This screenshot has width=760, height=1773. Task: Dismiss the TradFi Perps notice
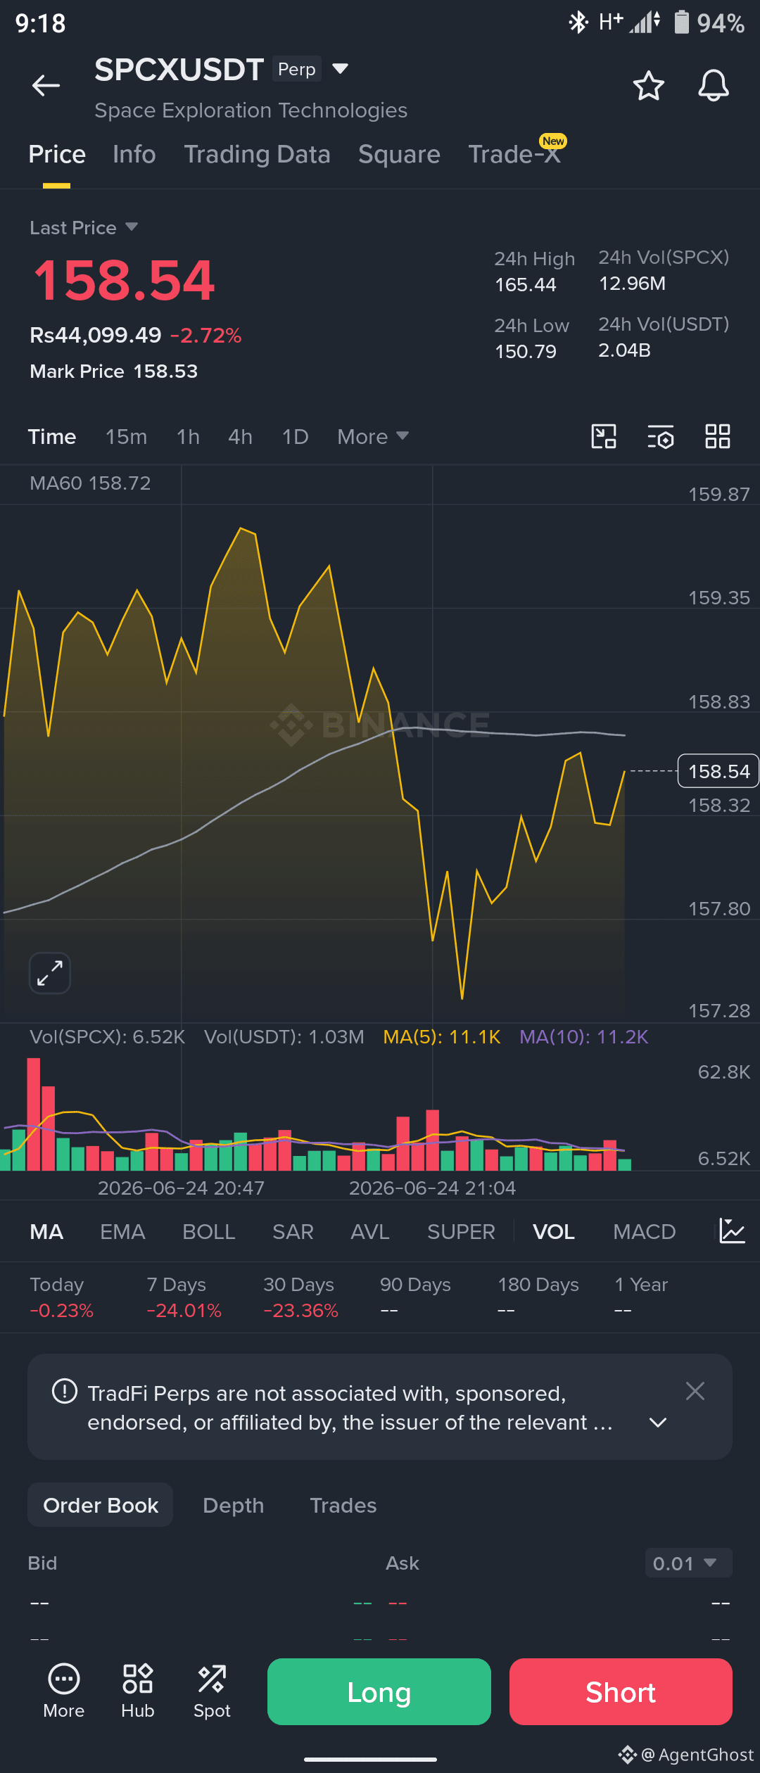click(695, 1390)
